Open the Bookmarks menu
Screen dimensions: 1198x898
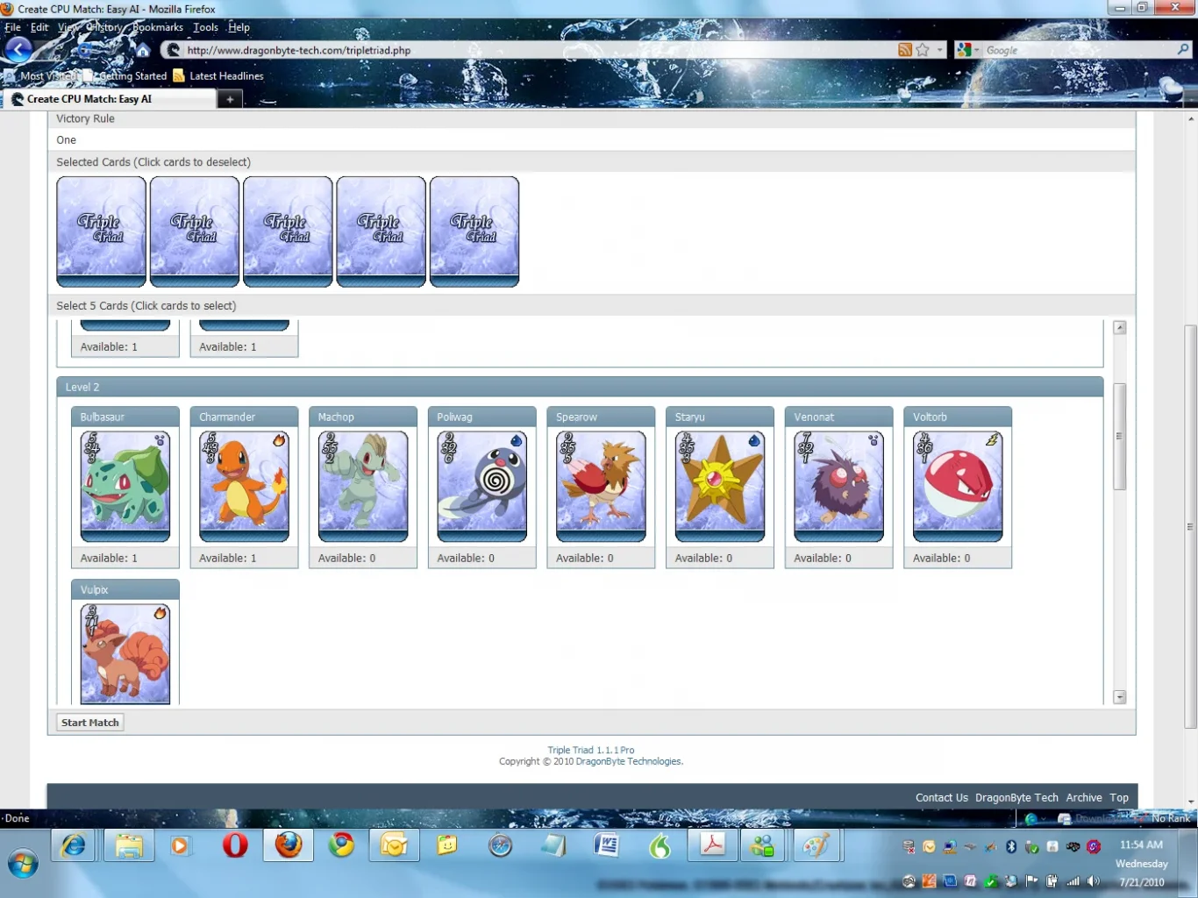158,27
